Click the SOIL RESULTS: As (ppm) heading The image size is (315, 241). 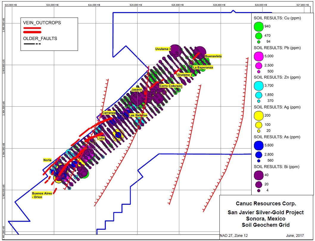tap(277, 137)
